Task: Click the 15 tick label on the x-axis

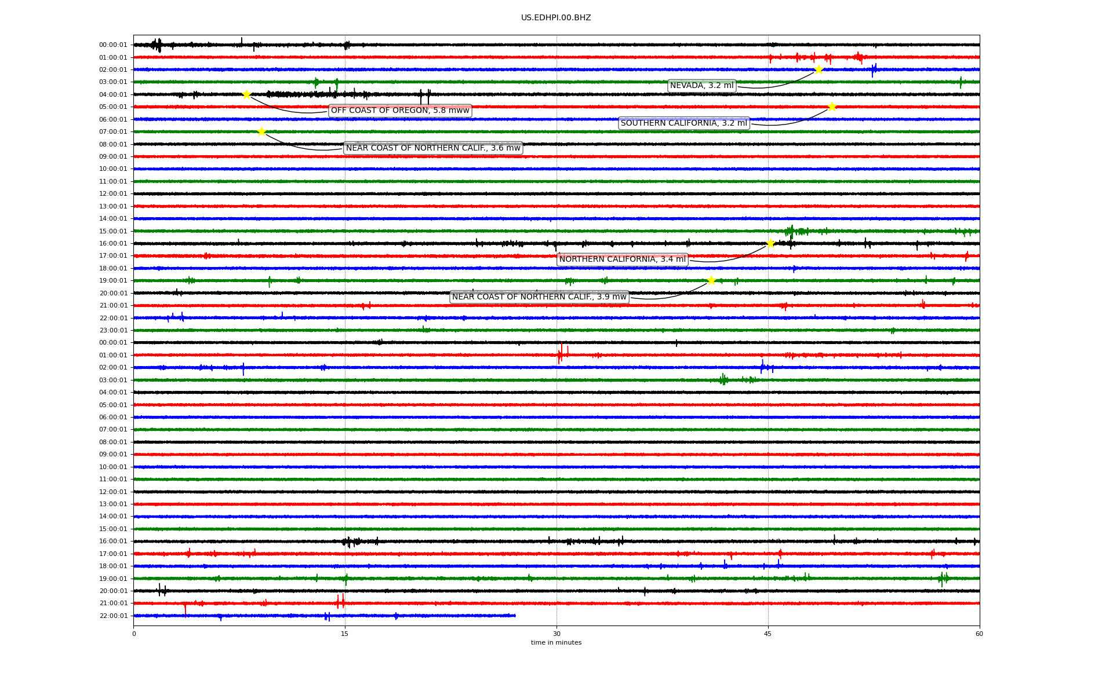Action: tap(345, 634)
